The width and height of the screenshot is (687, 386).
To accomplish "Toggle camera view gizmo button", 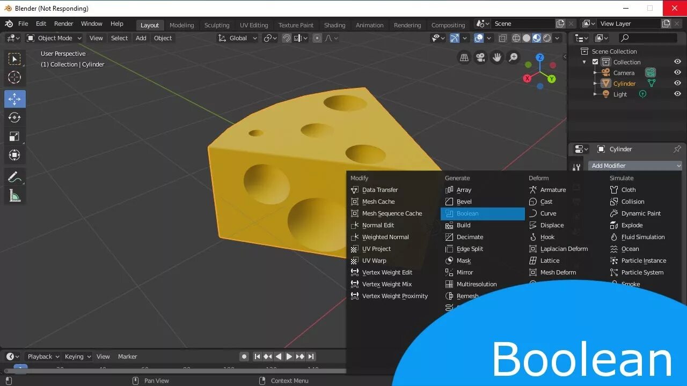I will [x=480, y=57].
